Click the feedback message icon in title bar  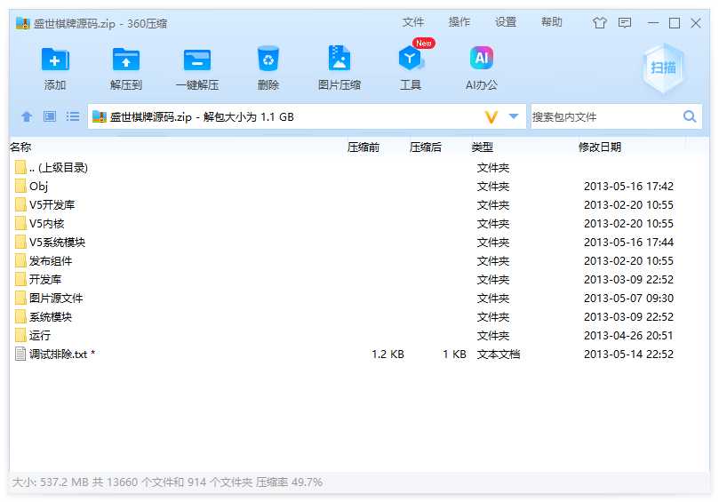625,22
